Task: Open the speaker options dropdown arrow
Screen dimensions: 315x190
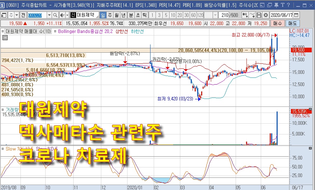Action: [67, 15]
